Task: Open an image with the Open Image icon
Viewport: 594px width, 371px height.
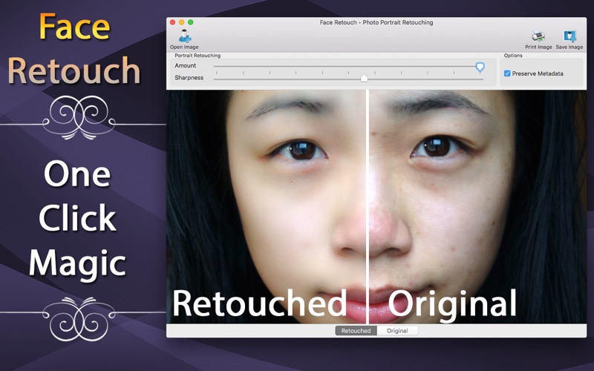Action: coord(185,36)
